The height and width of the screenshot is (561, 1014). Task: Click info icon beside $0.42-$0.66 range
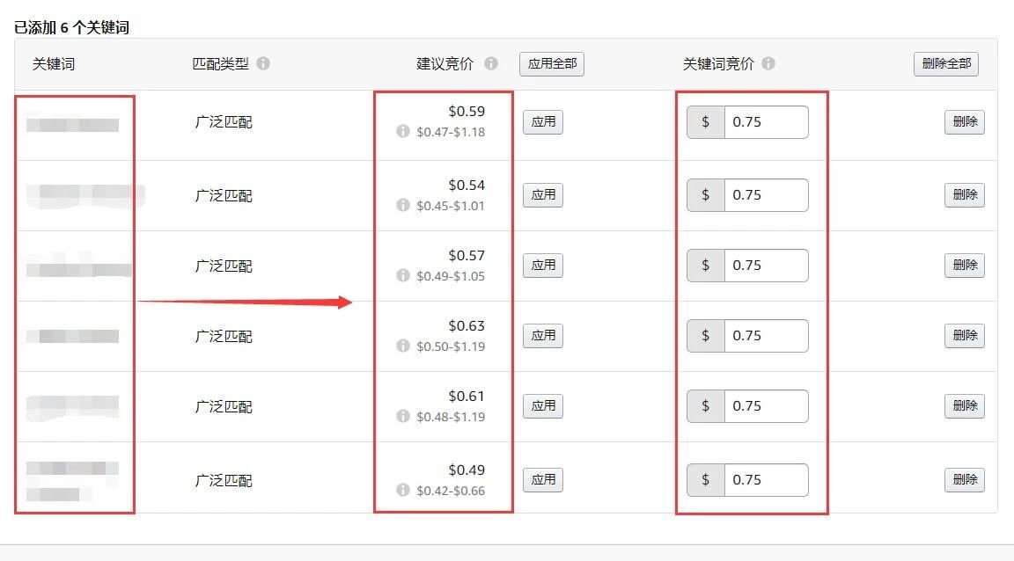(403, 491)
